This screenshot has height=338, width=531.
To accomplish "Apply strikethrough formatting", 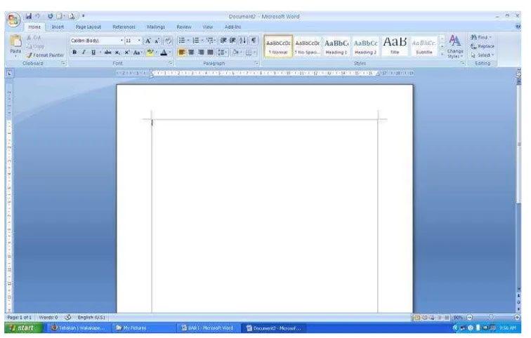I will 107,53.
